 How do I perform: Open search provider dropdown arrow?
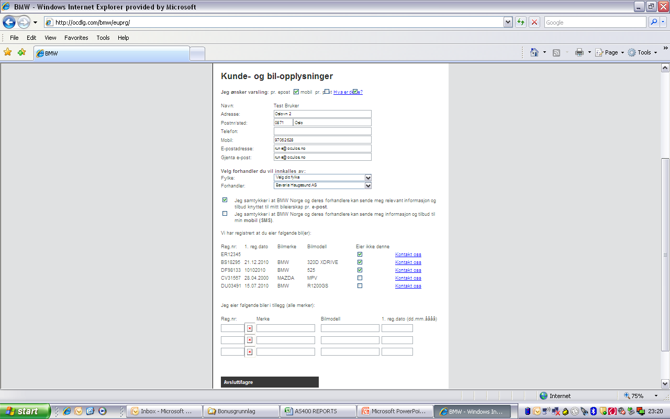tap(664, 22)
